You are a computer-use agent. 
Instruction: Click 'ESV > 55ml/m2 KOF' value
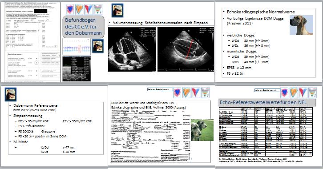77,121
